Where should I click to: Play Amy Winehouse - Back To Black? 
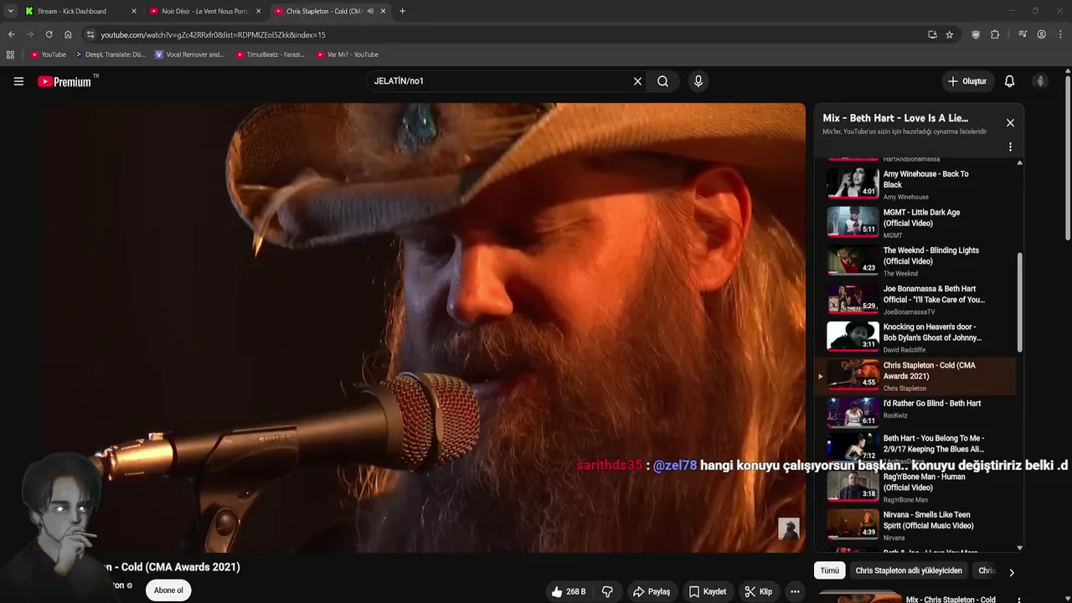pyautogui.click(x=915, y=184)
